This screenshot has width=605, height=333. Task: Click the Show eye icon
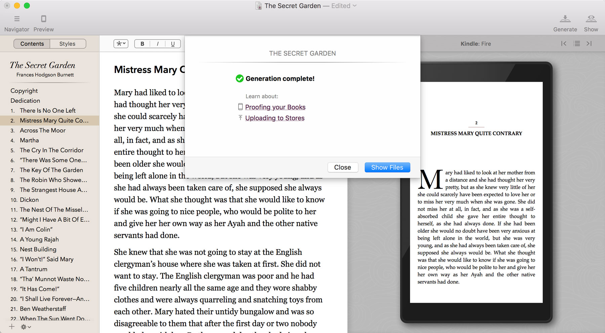591,19
